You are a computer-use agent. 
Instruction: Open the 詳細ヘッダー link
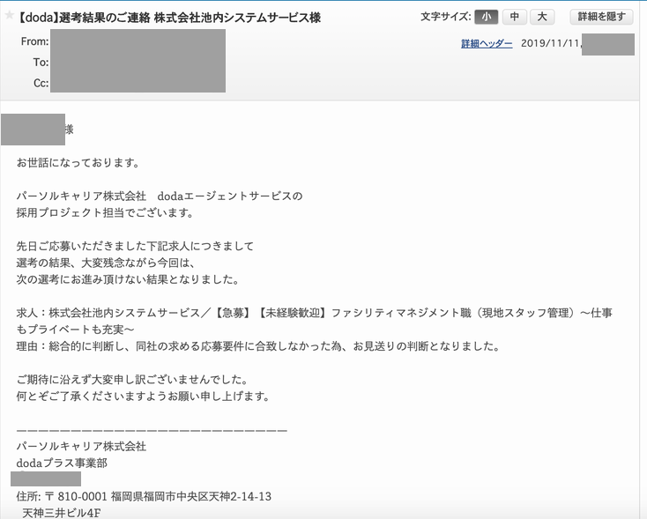(487, 43)
